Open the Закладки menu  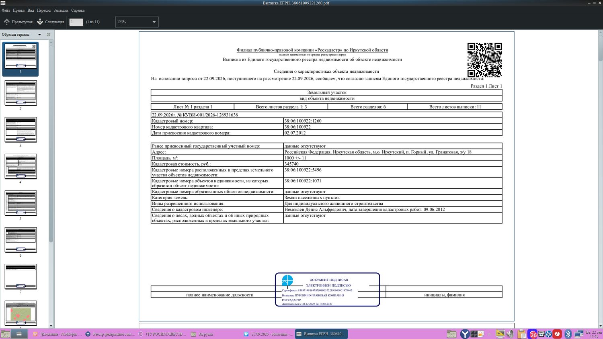(x=61, y=10)
